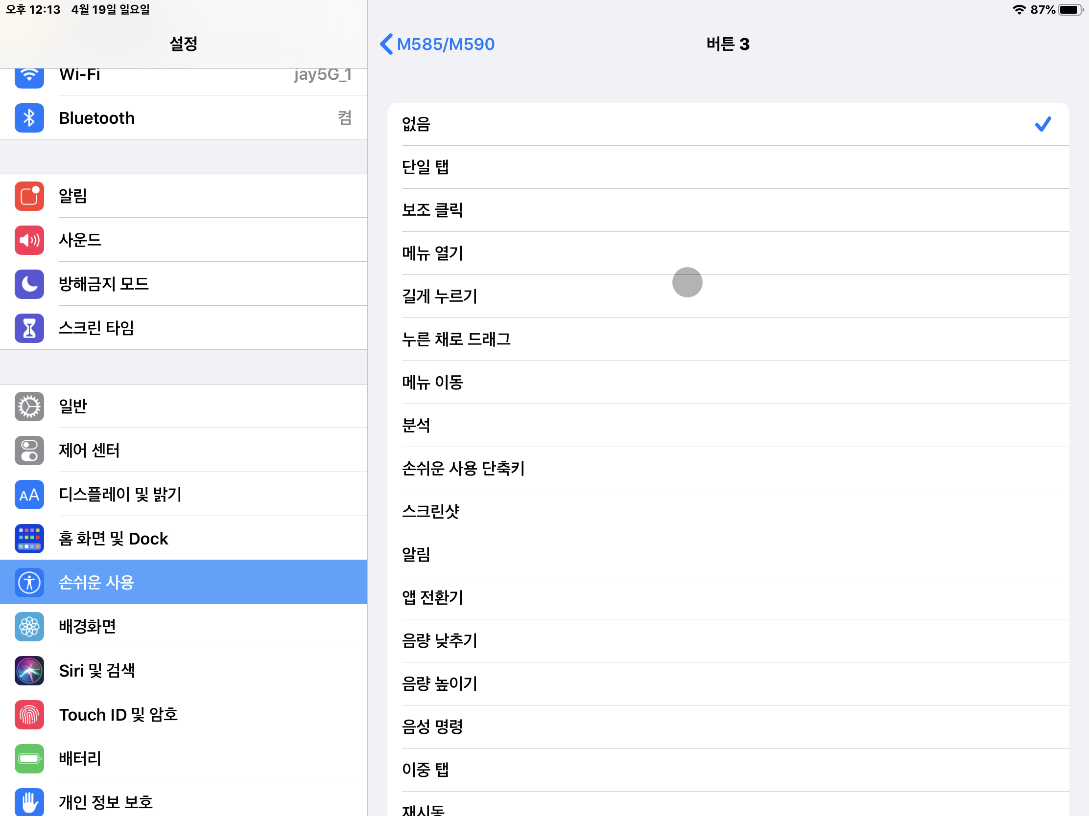Tap the gray AssistiveTouch pointer circle

pyautogui.click(x=687, y=282)
